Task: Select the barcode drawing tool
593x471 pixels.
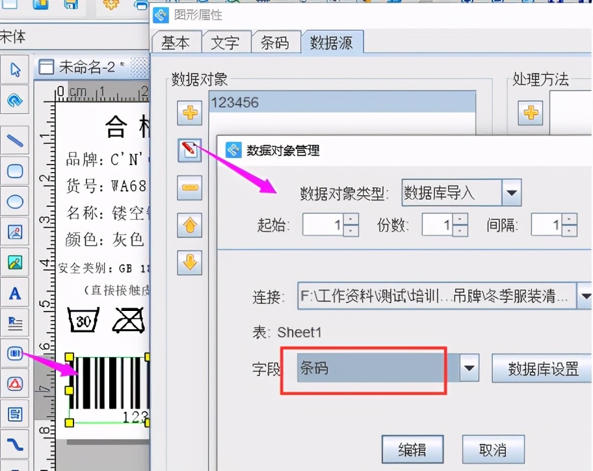Action: click(15, 353)
